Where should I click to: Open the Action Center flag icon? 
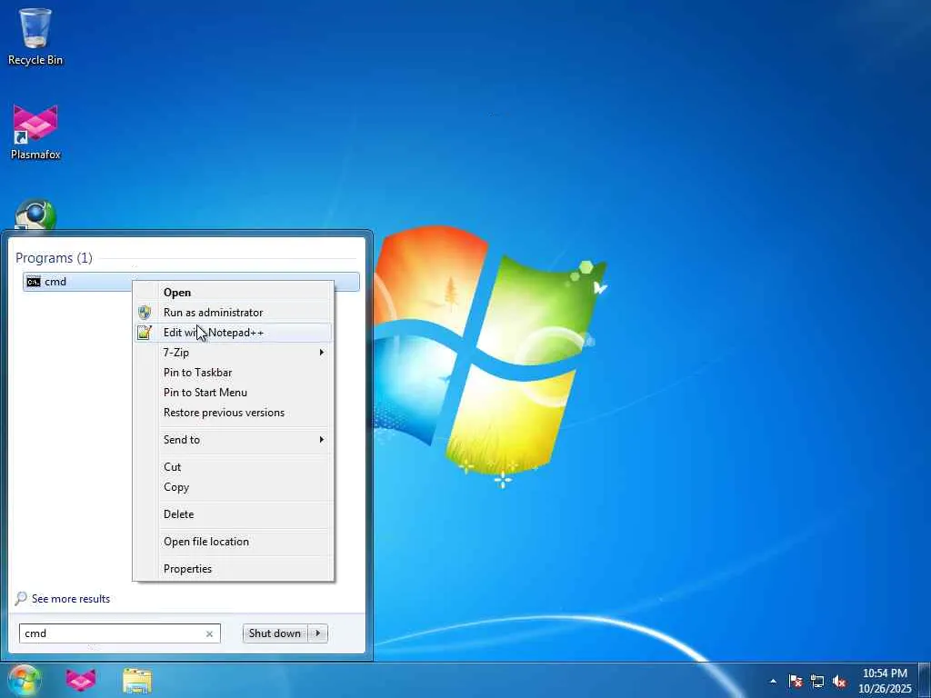796,681
